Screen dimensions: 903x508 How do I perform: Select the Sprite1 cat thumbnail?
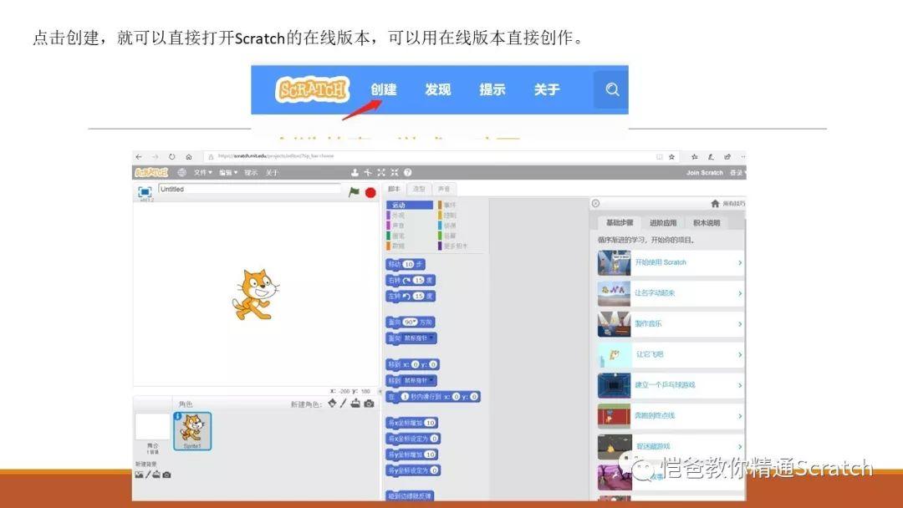point(192,431)
